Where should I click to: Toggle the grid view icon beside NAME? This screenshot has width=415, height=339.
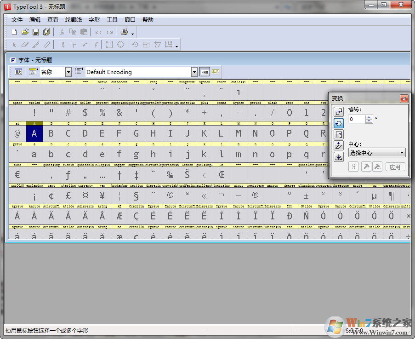pyautogui.click(x=215, y=72)
